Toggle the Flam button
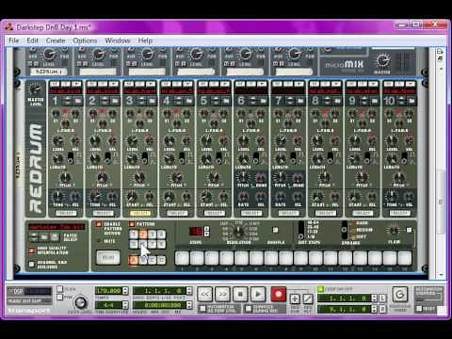The image size is (452, 339). (409, 230)
